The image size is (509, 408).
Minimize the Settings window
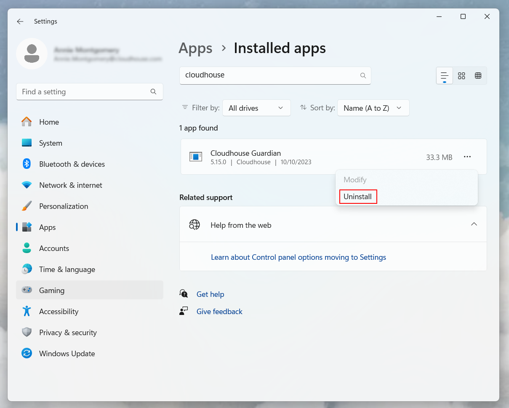coord(439,17)
